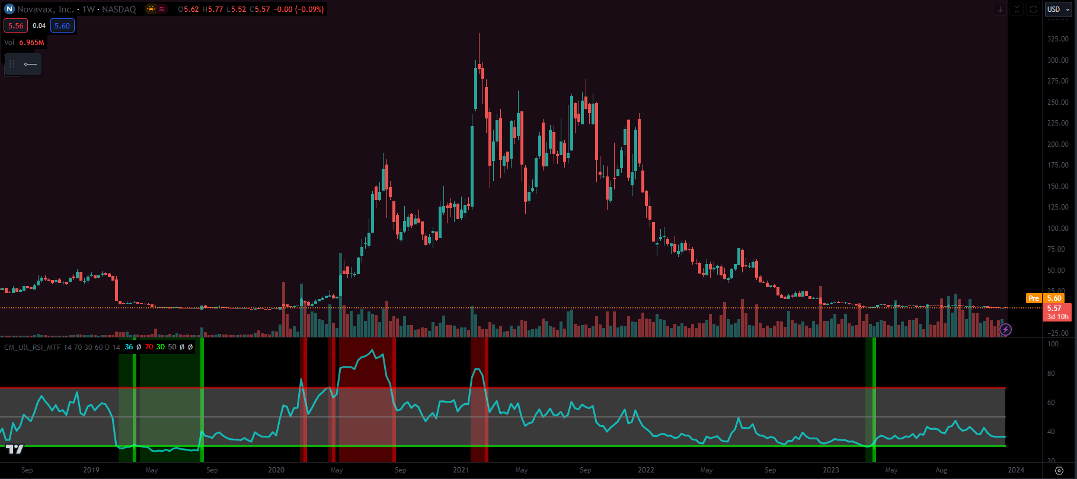Open the 1W interval in chart legend
Screen dimensions: 1077x479
pos(88,9)
